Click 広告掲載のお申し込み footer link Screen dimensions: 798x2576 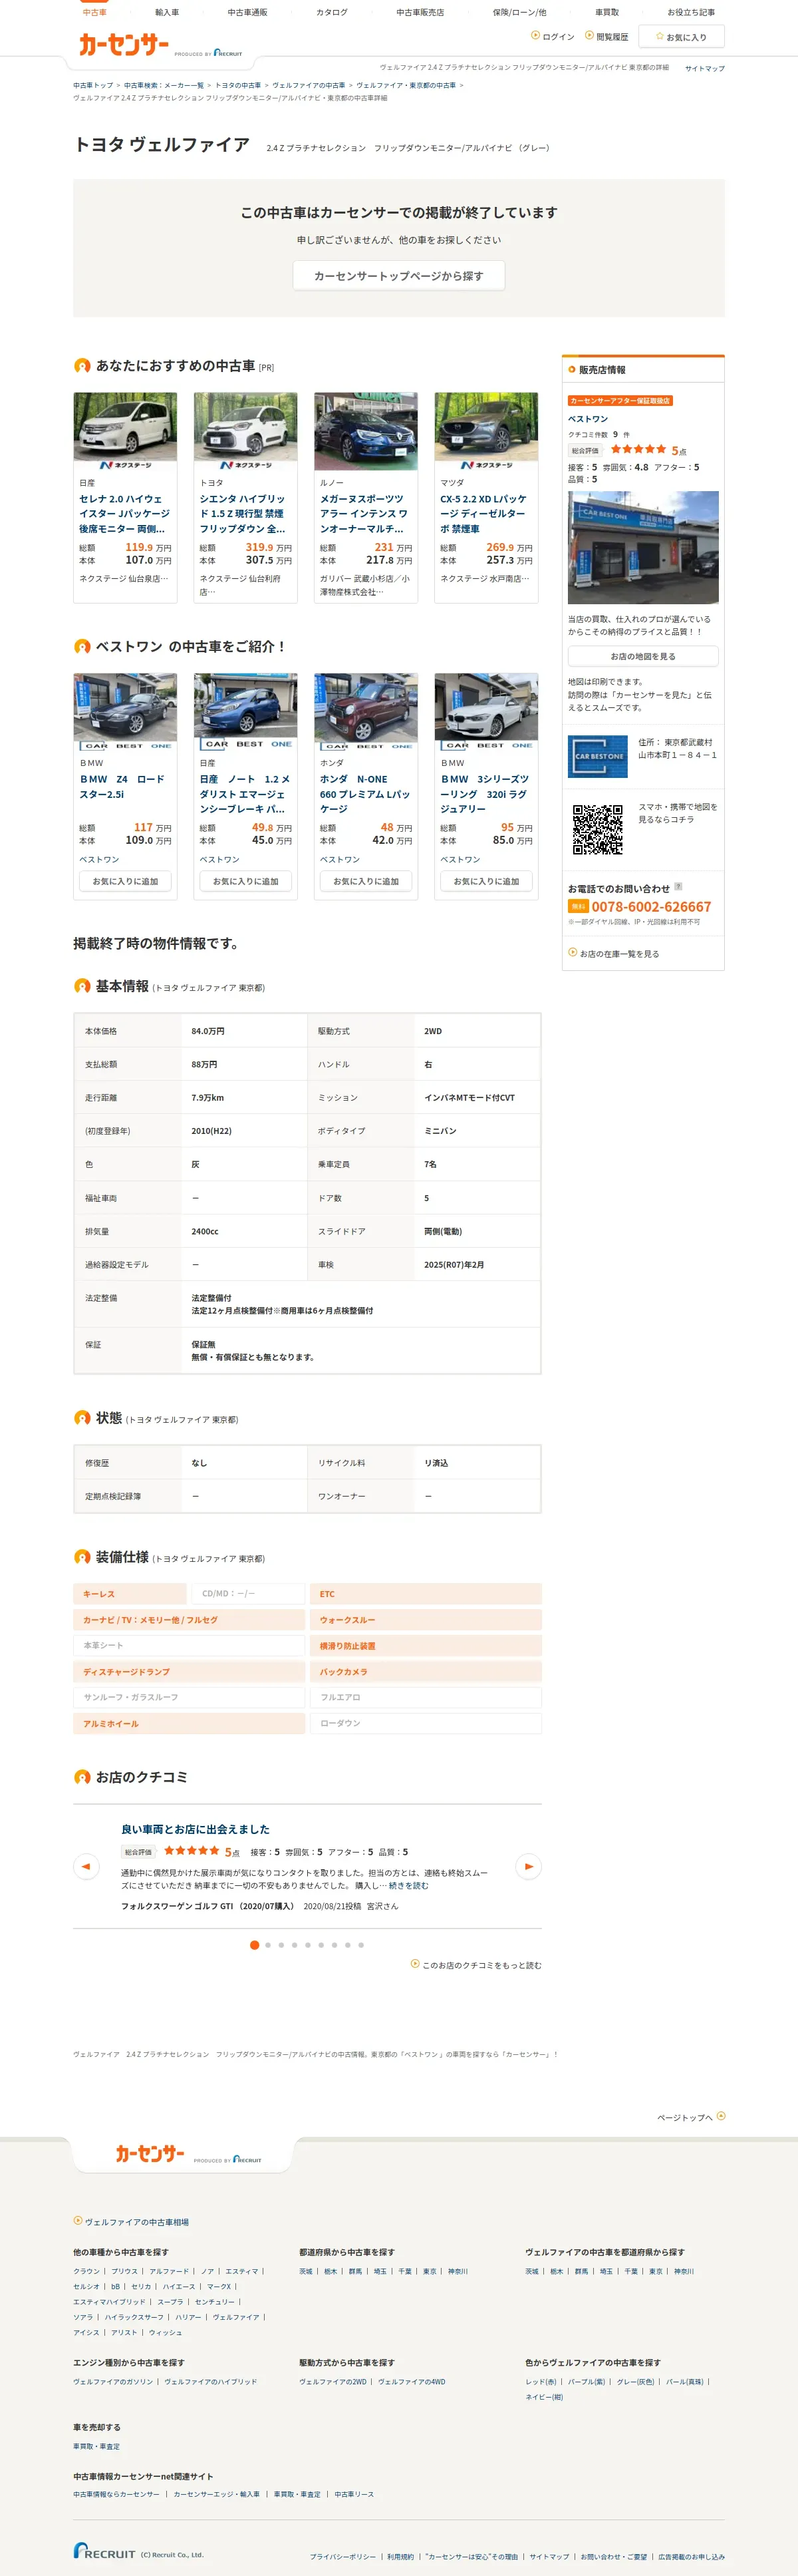click(692, 2556)
